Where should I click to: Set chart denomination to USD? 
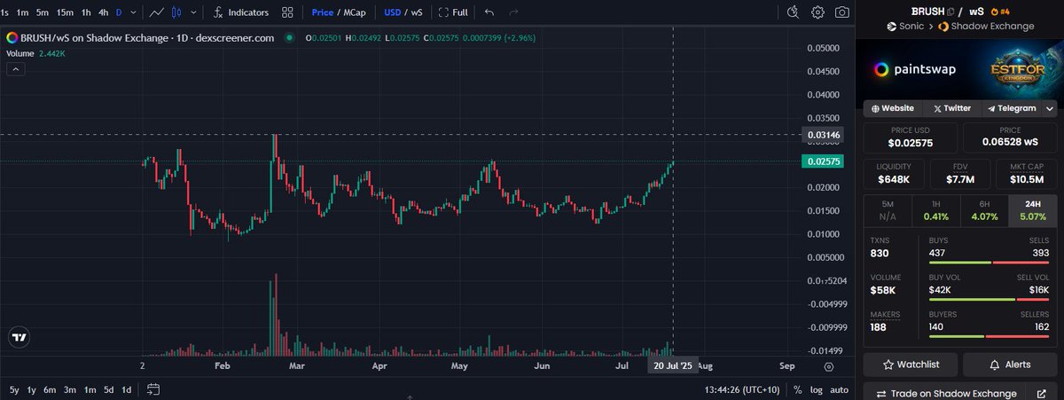(x=392, y=13)
